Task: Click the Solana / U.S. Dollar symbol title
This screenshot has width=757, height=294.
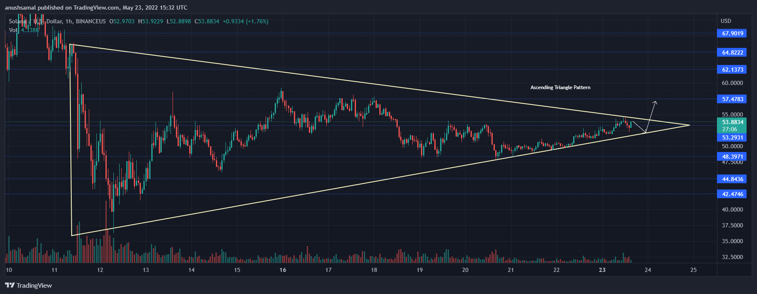Action: pyautogui.click(x=35, y=21)
